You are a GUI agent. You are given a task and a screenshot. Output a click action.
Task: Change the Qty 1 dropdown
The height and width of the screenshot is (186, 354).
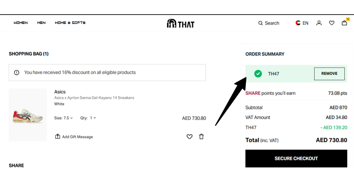[x=88, y=118]
